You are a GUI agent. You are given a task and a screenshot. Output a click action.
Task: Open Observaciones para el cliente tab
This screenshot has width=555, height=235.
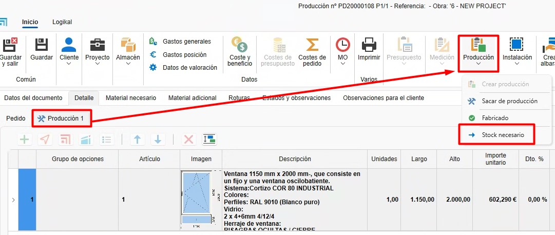[384, 97]
